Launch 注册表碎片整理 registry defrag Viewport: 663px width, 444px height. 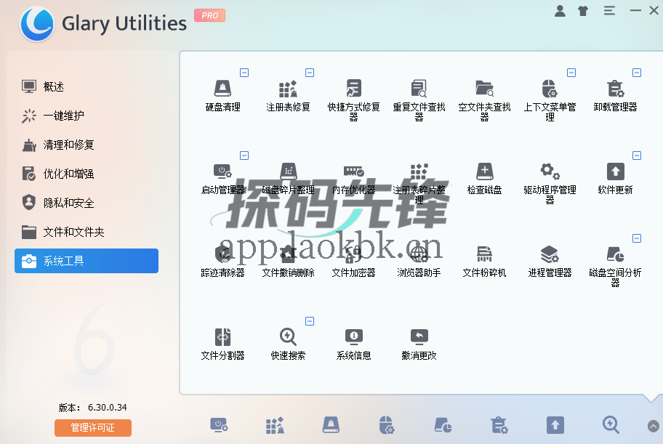click(x=419, y=183)
